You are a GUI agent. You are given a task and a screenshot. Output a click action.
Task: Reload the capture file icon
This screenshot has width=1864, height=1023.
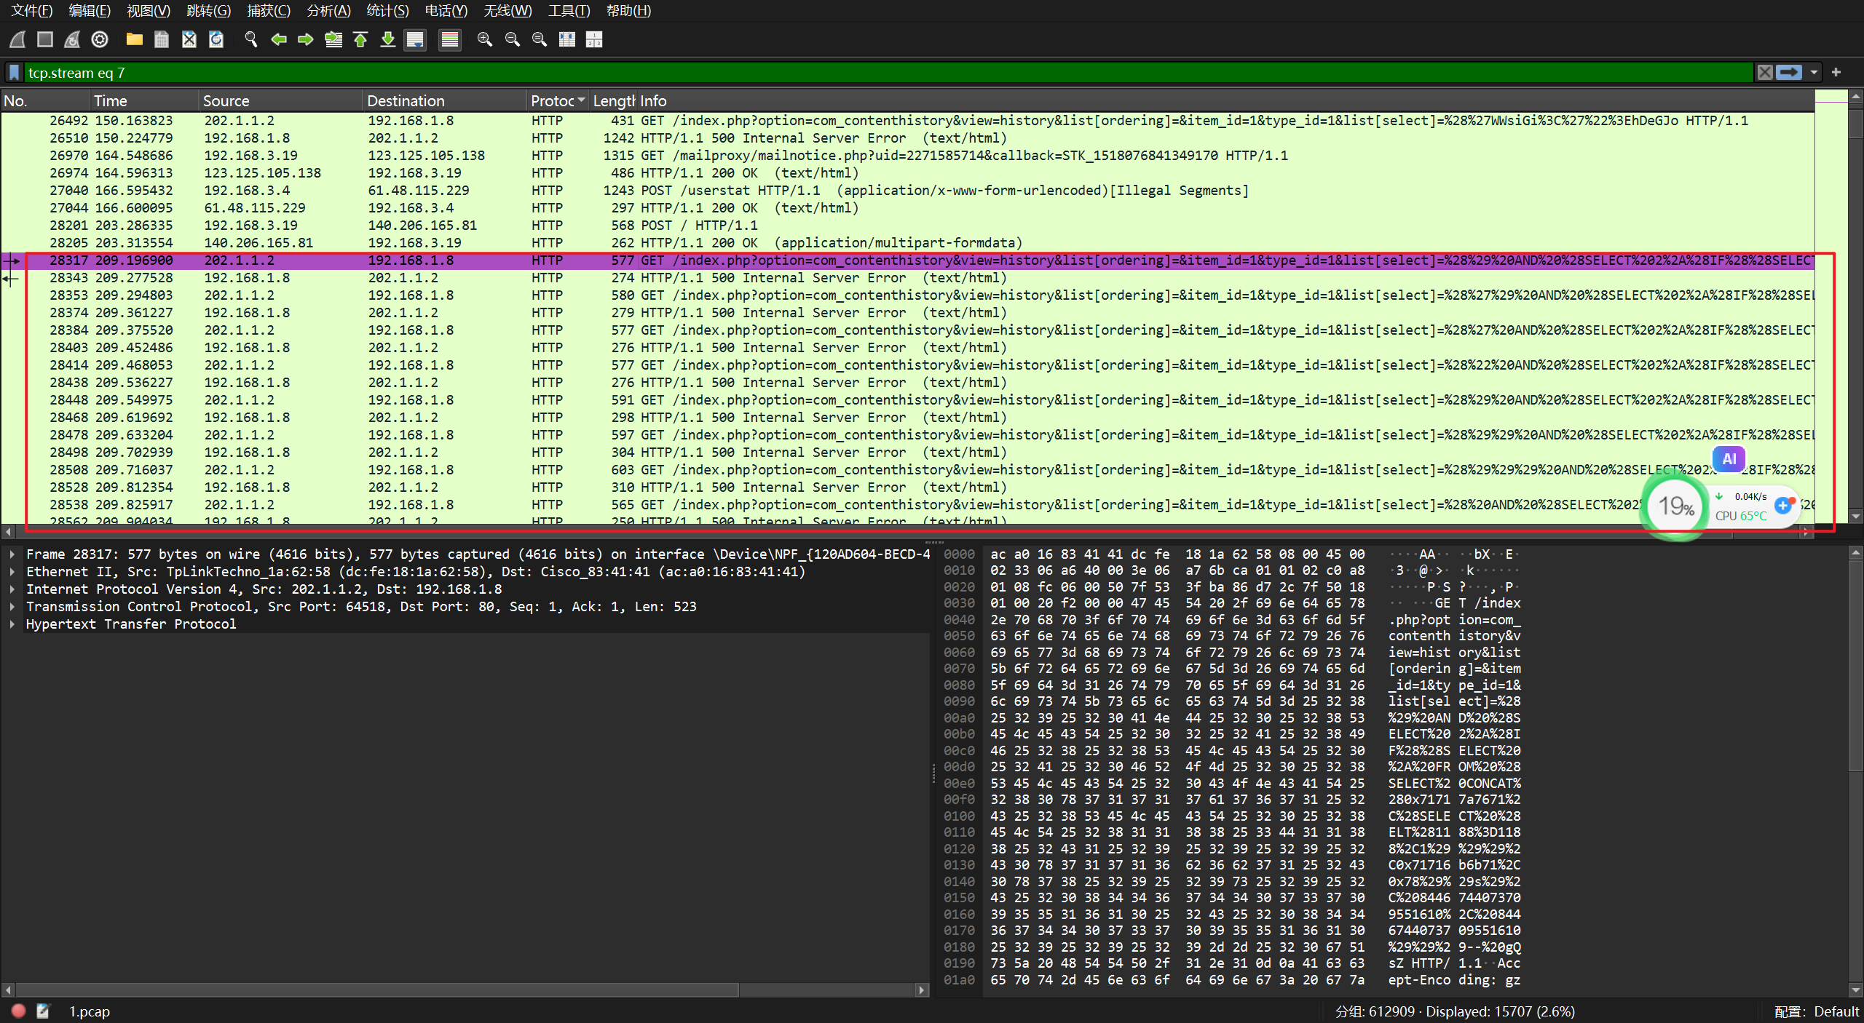pyautogui.click(x=216, y=39)
